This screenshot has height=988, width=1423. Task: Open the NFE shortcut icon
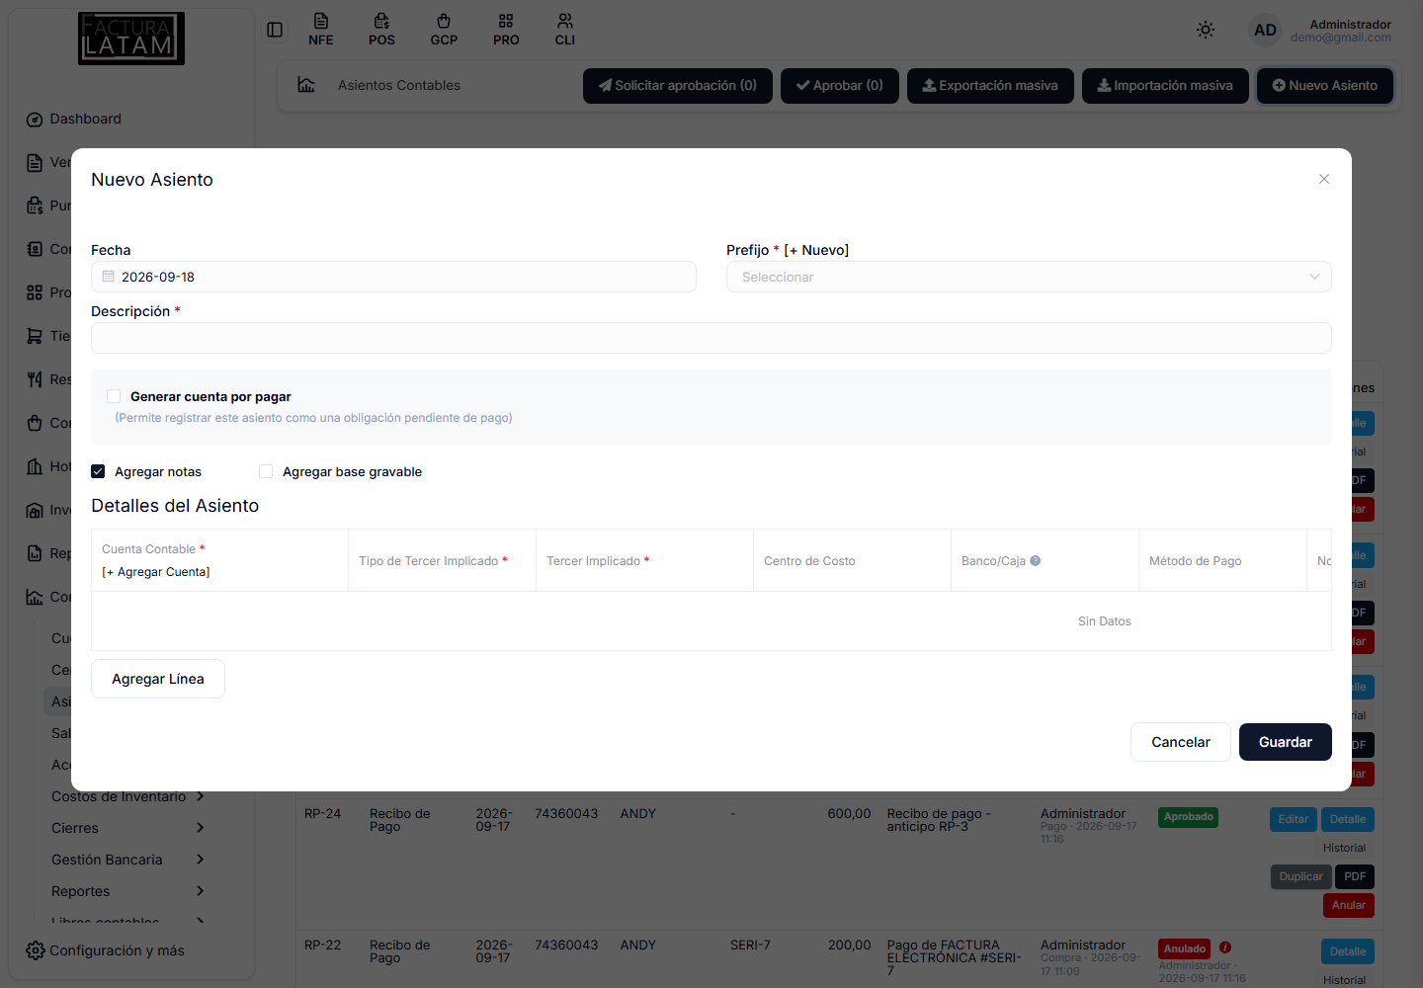pos(320,30)
